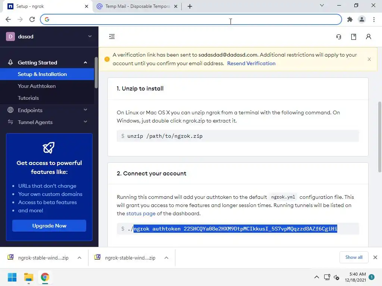The height and width of the screenshot is (286, 382).
Task: Click Show all downloads button
Action: click(354, 257)
